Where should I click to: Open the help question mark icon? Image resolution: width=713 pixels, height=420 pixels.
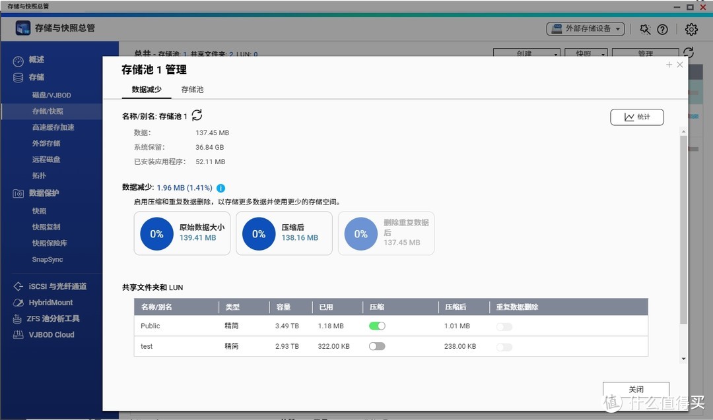point(662,29)
